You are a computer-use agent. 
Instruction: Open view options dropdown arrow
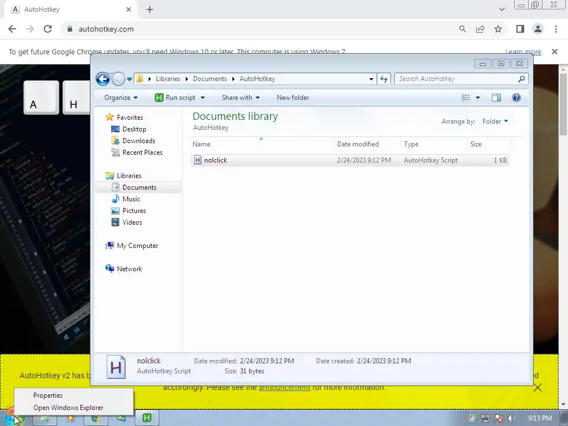[x=478, y=98]
